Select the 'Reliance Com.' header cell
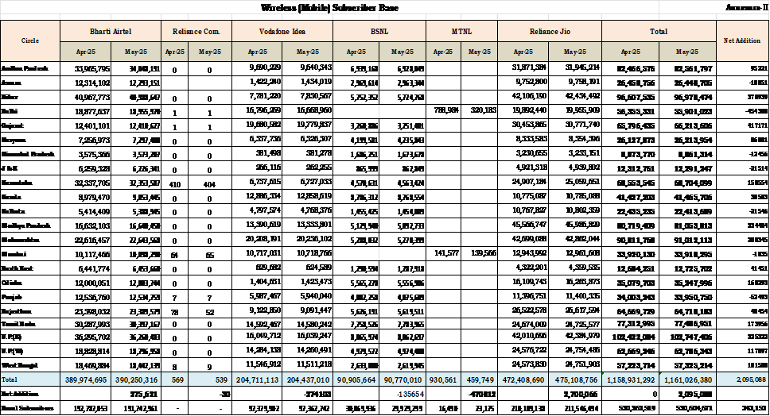 [196, 32]
